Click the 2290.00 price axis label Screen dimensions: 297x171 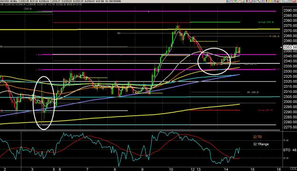point(290,112)
